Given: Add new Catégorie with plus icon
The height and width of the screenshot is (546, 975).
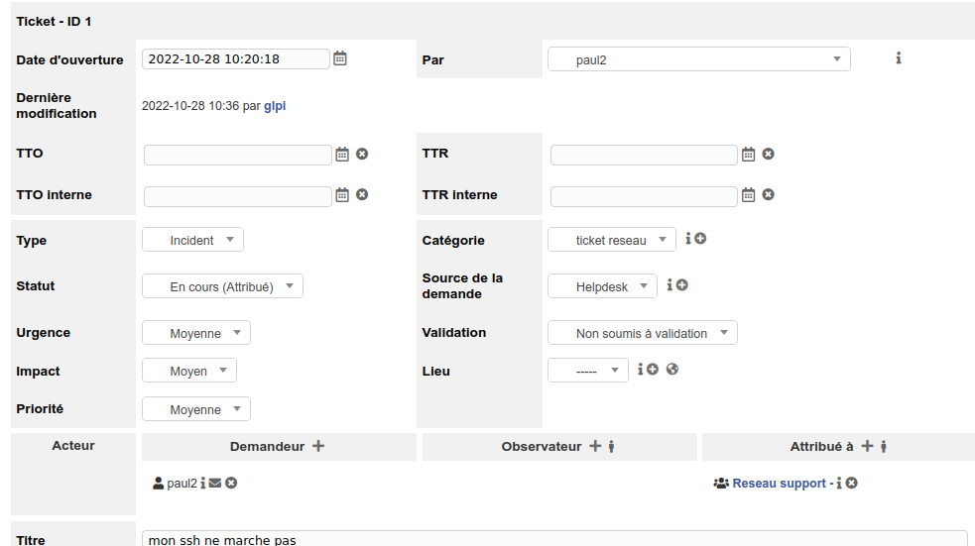Looking at the screenshot, I should tap(701, 239).
